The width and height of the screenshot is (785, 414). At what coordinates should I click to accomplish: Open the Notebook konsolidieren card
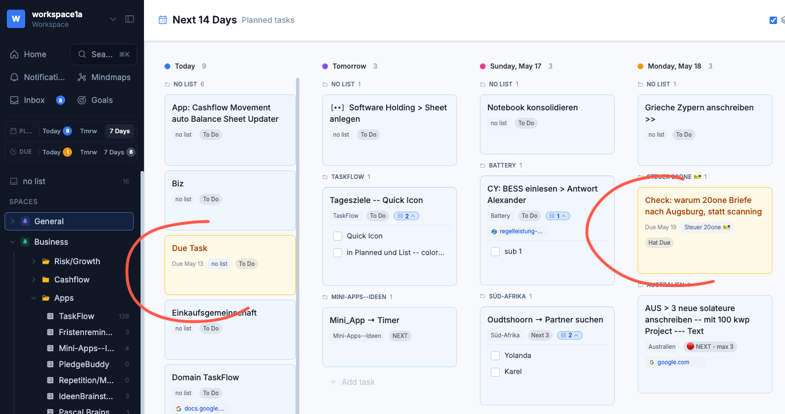pos(547,124)
